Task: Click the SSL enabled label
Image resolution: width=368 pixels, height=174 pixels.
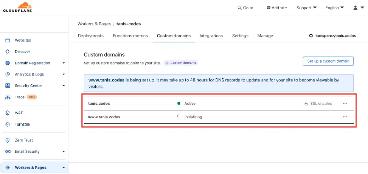Action: point(321,104)
